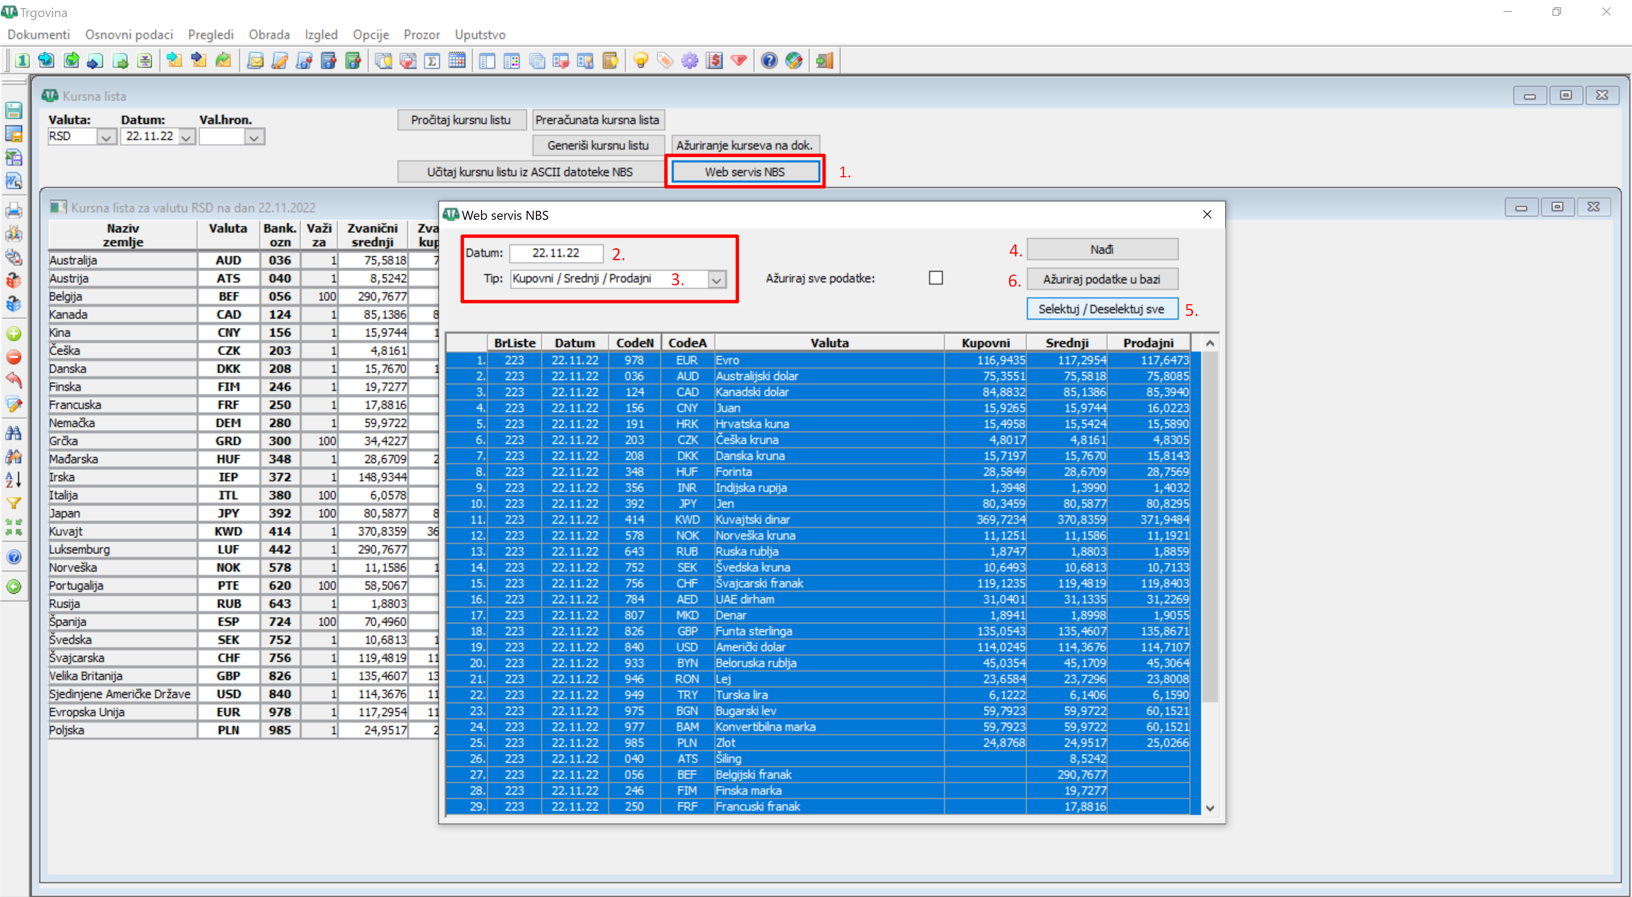Click the A-Z sort icon
The height and width of the screenshot is (897, 1632).
pyautogui.click(x=14, y=480)
